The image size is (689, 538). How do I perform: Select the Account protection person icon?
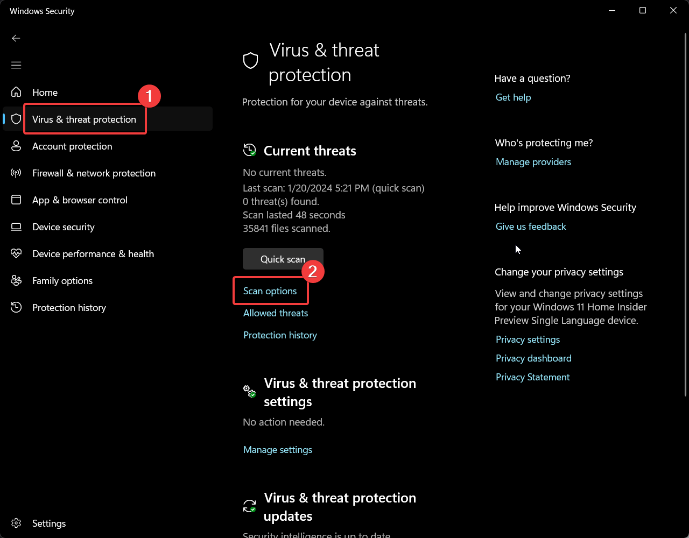pyautogui.click(x=16, y=146)
